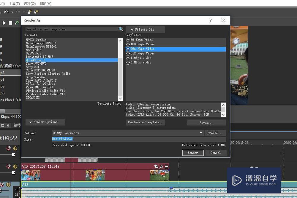Image resolution: width=297 pixels, height=198 pixels.
Task: Expand the Filters Off dropdown
Action: 145,30
